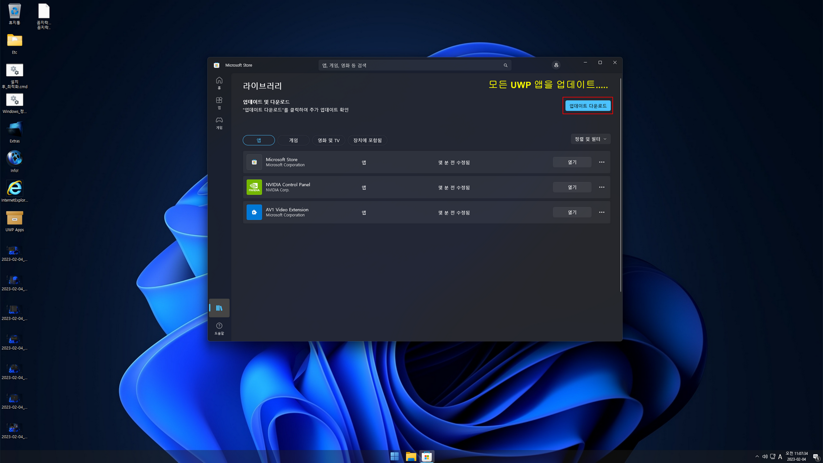Image resolution: width=823 pixels, height=463 pixels.
Task: Select the Library icon in sidebar
Action: pos(219,308)
